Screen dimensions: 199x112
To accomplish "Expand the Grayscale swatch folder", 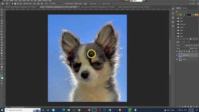I will (x=177, y=24).
